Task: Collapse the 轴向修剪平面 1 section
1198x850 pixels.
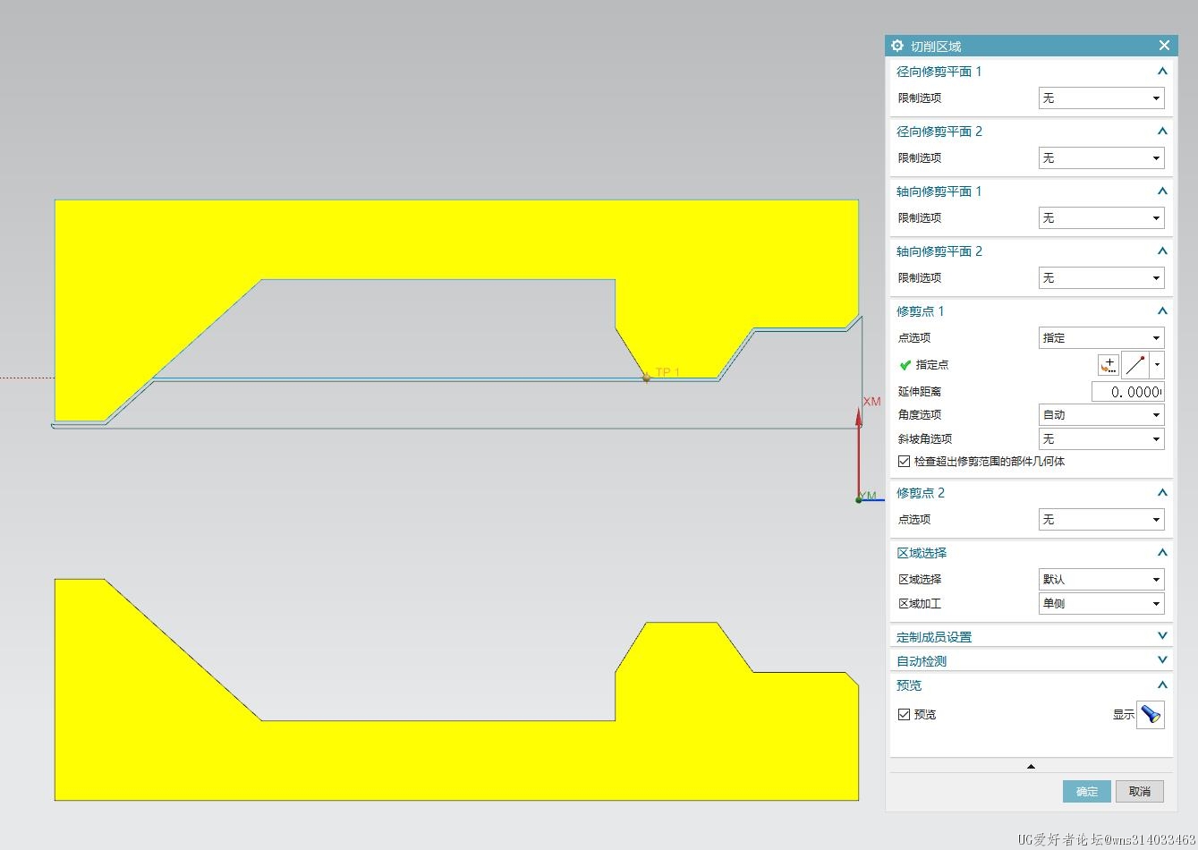Action: 1162,191
